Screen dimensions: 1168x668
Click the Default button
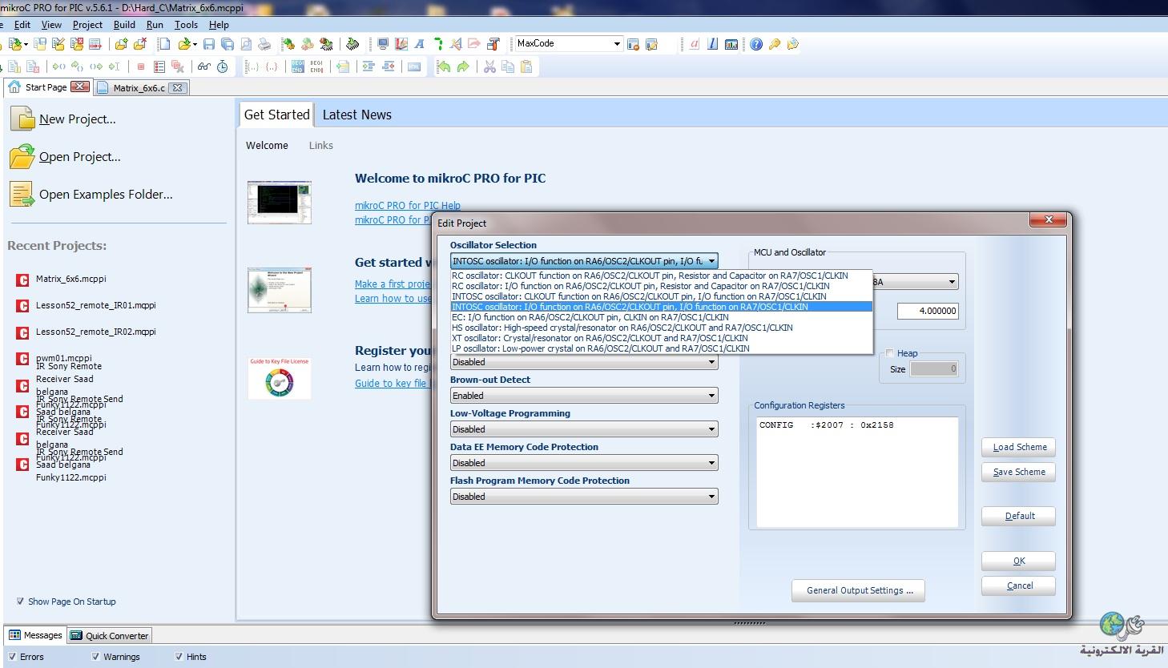pyautogui.click(x=1019, y=516)
